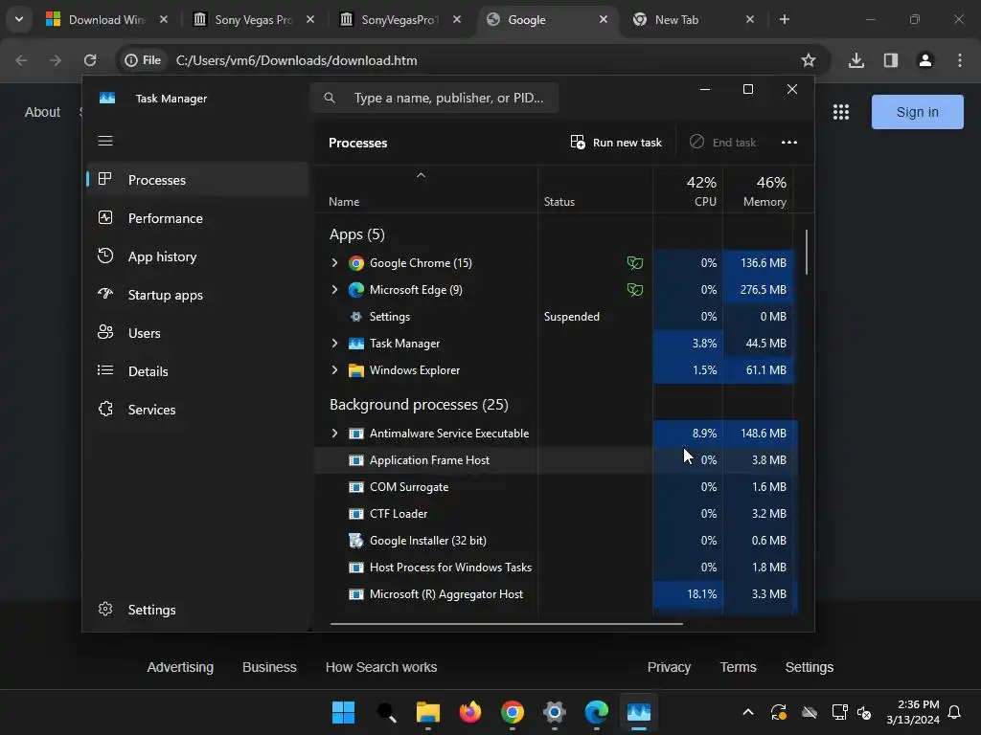
Task: Open the Privacy footer link
Action: click(x=669, y=667)
